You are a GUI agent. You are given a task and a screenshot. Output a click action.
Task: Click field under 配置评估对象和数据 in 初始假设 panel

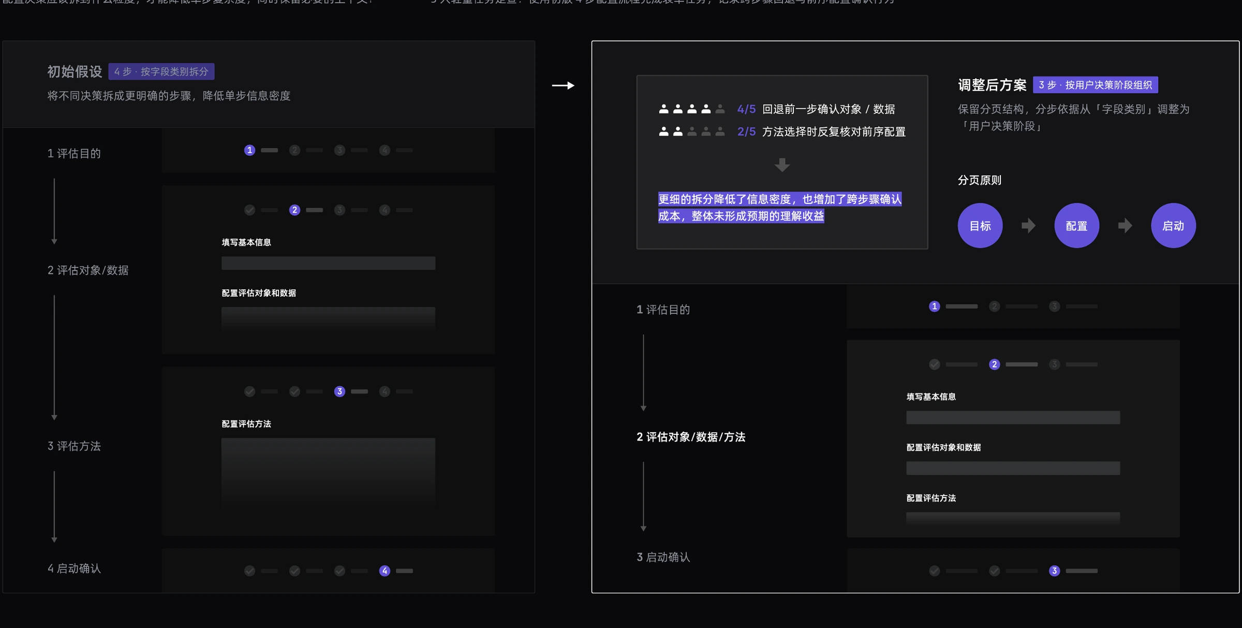coord(328,318)
